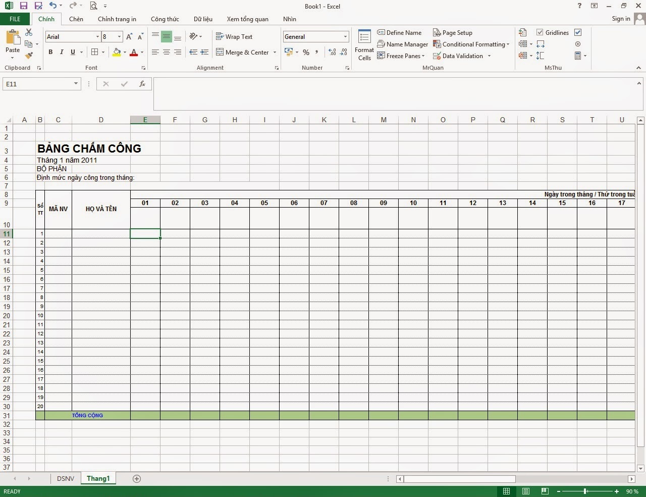Open the Chỉnh trang in tab
The width and height of the screenshot is (646, 497).
[x=117, y=19]
